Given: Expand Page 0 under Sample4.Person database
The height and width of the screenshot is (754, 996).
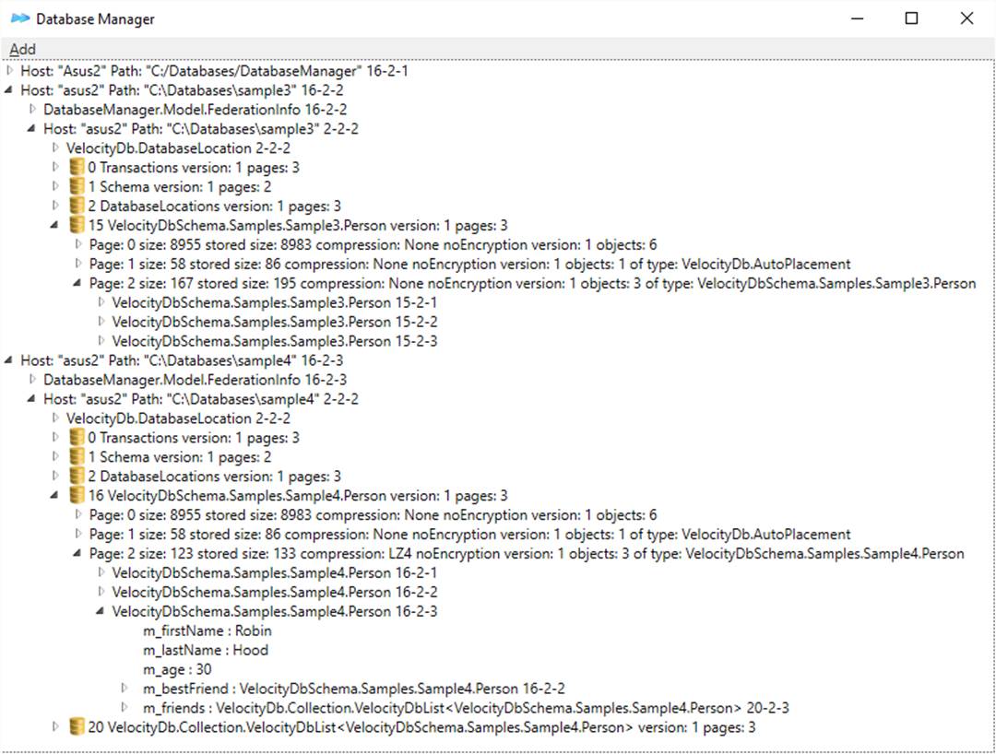Looking at the screenshot, I should coord(78,514).
